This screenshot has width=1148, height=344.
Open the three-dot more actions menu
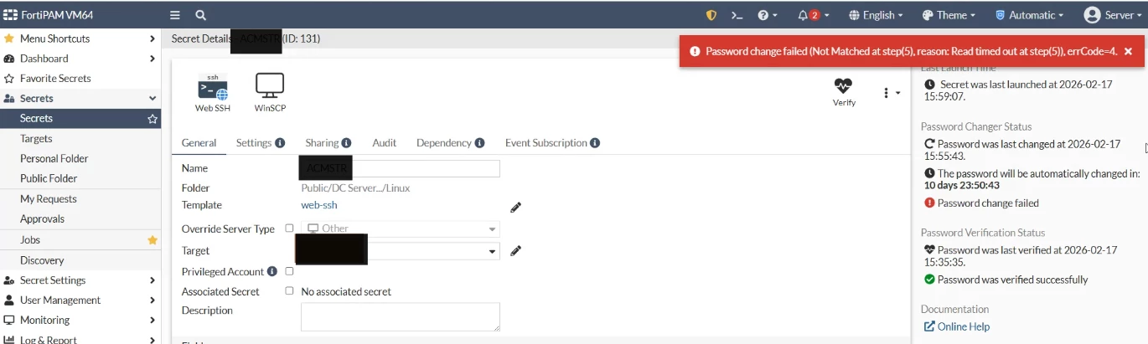890,93
